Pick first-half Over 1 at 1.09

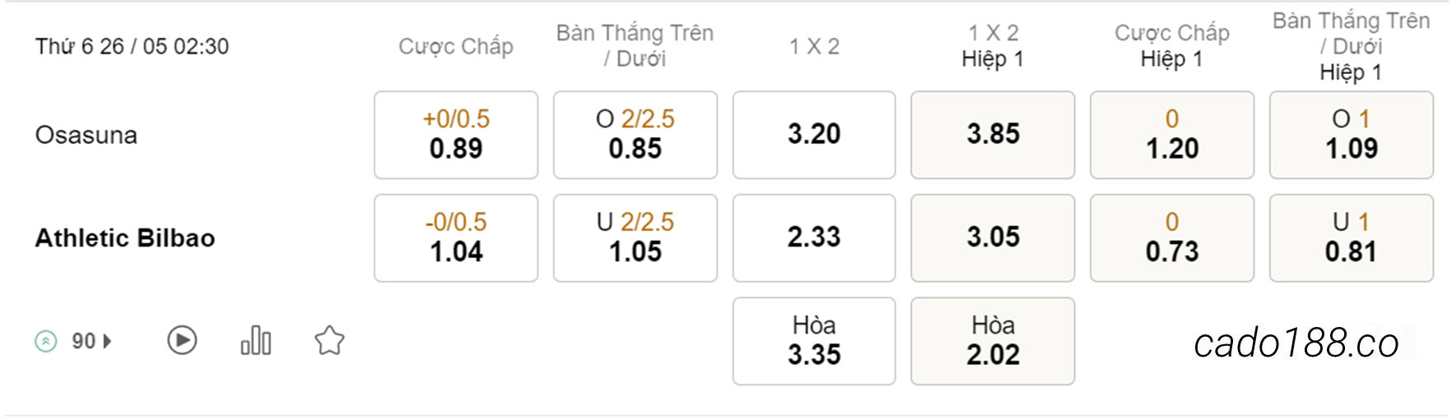[1352, 135]
